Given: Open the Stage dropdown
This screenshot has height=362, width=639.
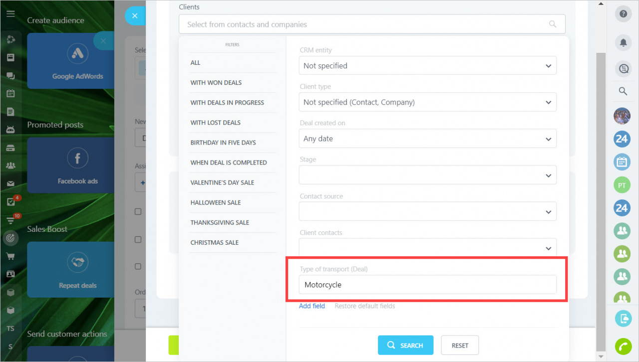Looking at the screenshot, I should point(427,175).
